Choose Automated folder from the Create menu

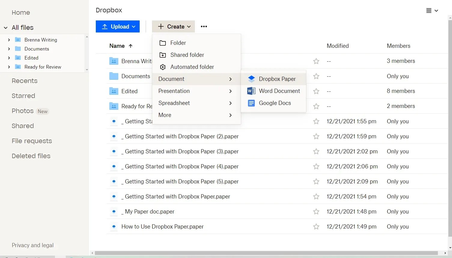pyautogui.click(x=192, y=67)
